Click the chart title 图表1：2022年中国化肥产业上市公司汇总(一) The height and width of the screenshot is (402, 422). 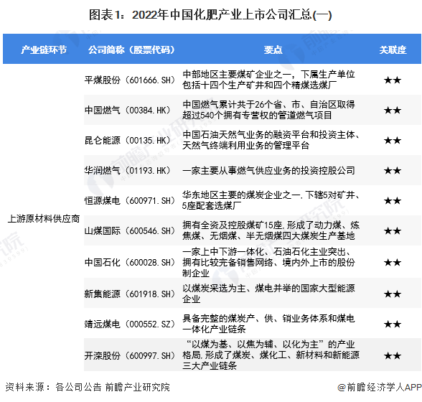click(210, 15)
